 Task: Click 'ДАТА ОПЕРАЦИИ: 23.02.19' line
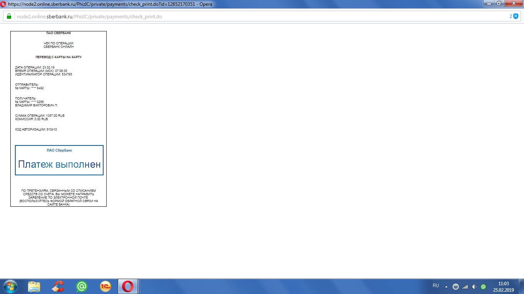click(35, 67)
